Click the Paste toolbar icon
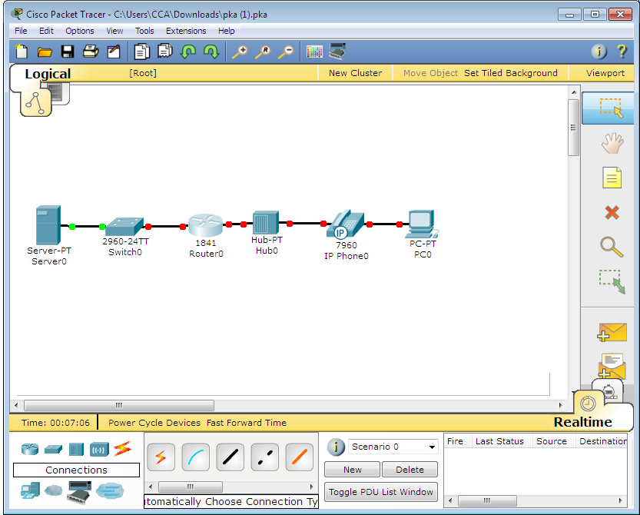 click(x=165, y=51)
